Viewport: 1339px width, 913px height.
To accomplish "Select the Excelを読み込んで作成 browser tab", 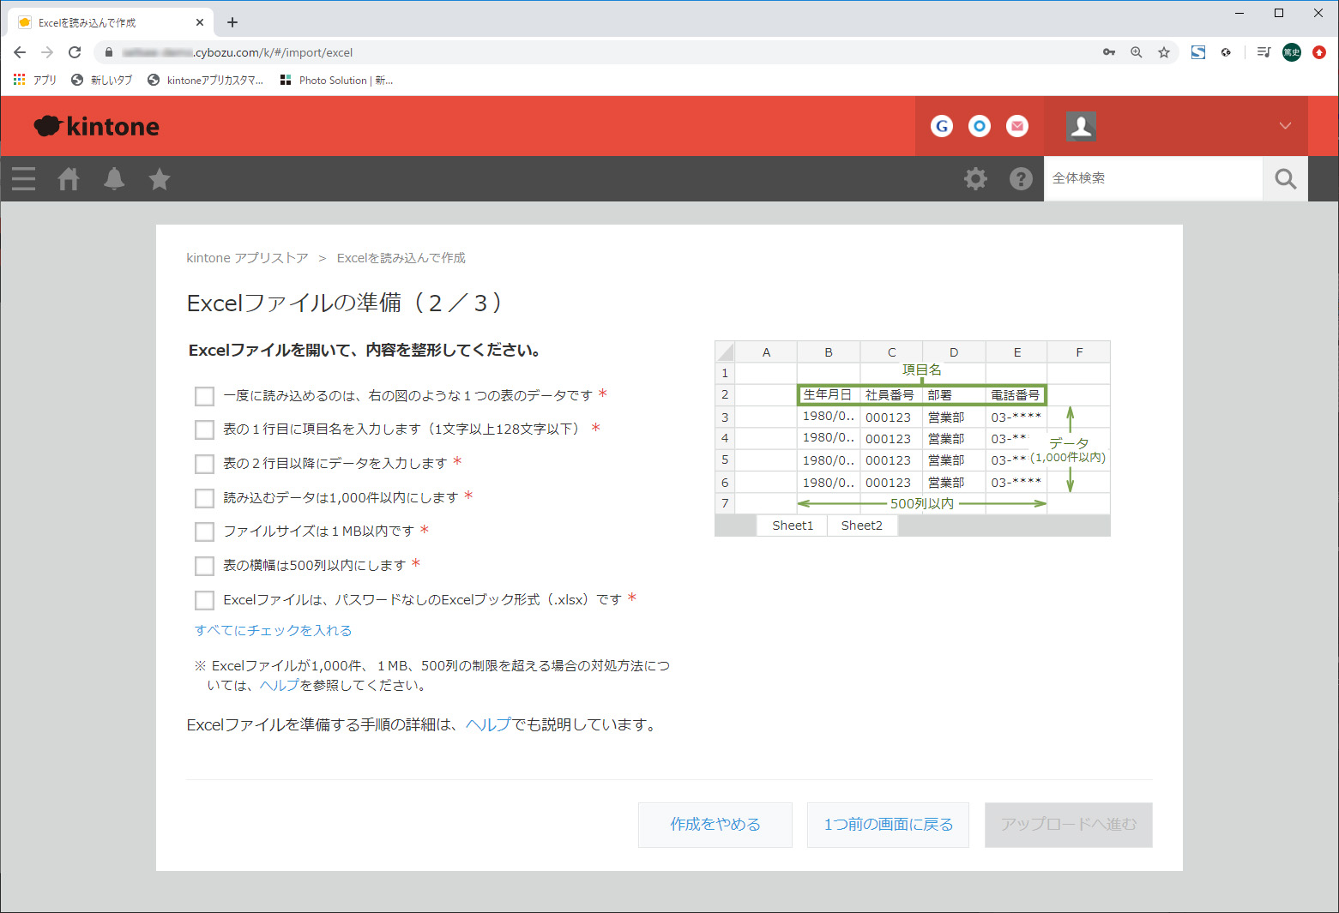I will (110, 22).
